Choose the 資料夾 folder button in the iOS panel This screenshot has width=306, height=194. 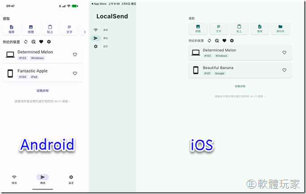point(280,29)
